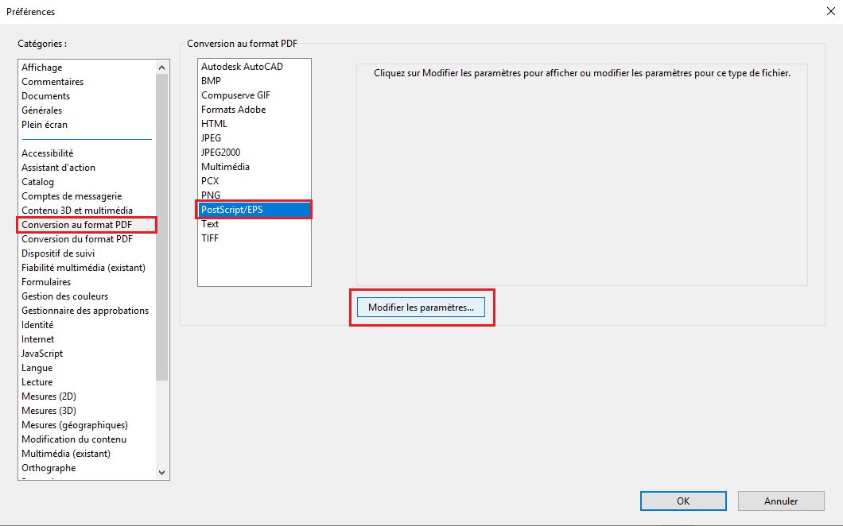This screenshot has width=843, height=526.
Task: Select Multimédia (existant) category
Action: tap(66, 454)
